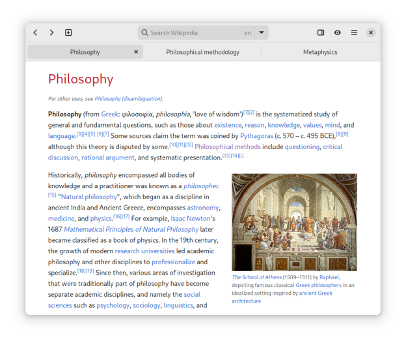This screenshot has width=406, height=343.
Task: Go forward to the next page
Action: click(51, 33)
